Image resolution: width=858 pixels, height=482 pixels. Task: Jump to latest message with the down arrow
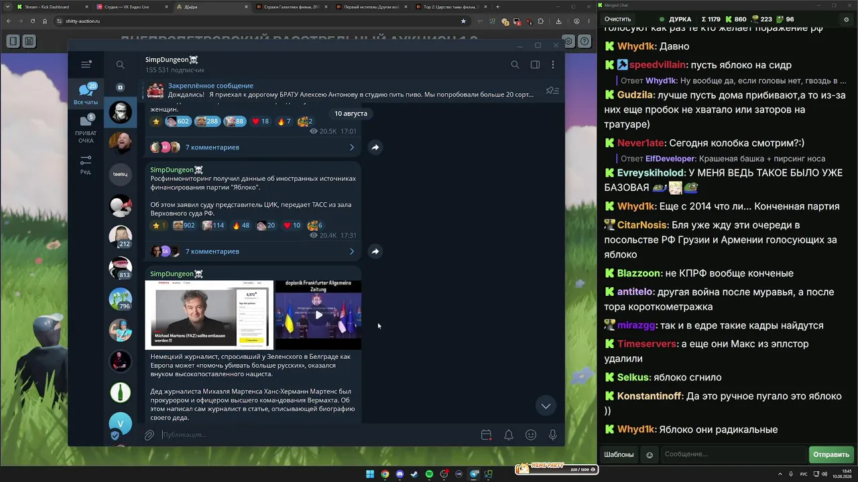pyautogui.click(x=546, y=406)
